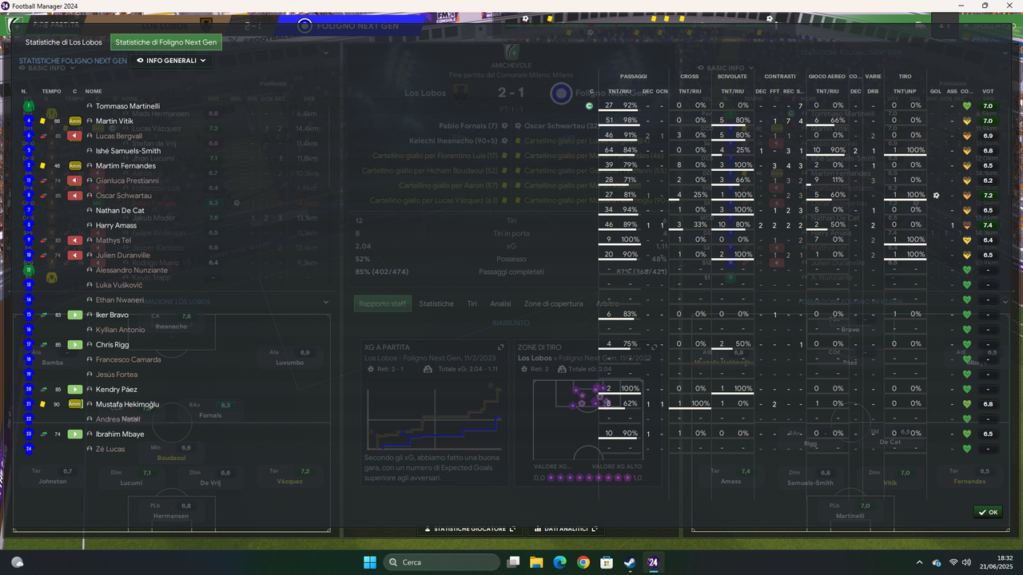Select the green number 12 shirt icon
This screenshot has width=1023, height=575.
click(x=29, y=271)
